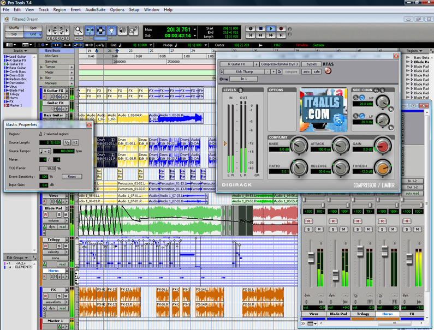The width and height of the screenshot is (434, 330).
Task: Click the Kick Thump preset name button
Action: tap(244, 71)
